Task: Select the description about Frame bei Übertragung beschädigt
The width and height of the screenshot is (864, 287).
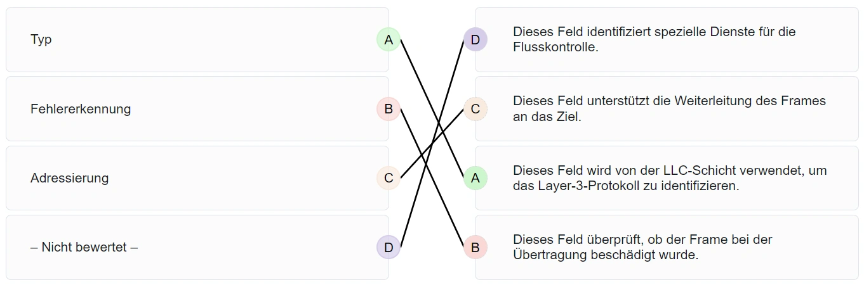Action: [x=667, y=247]
